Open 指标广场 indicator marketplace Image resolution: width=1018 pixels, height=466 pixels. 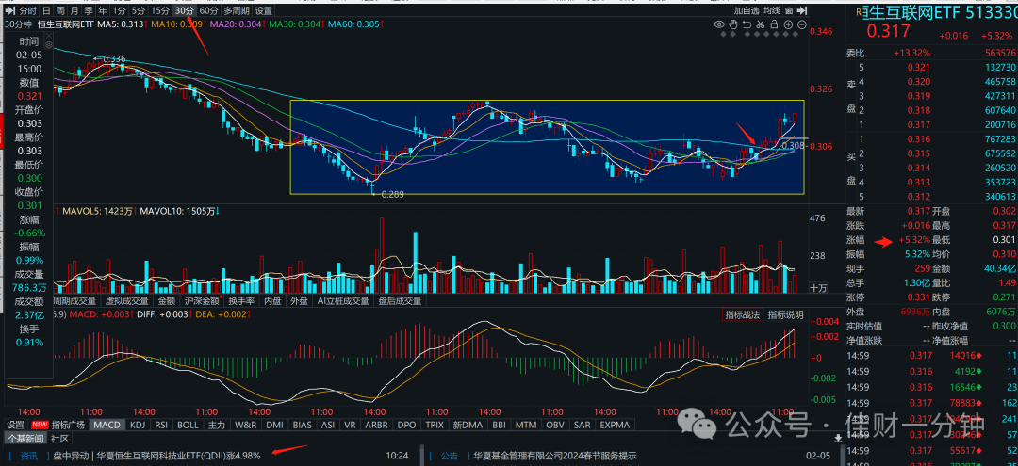69,426
